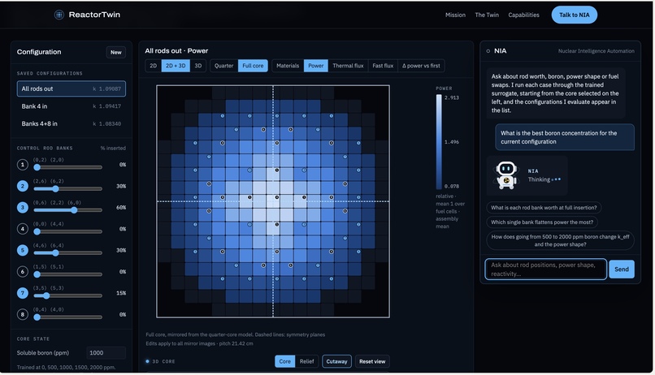This screenshot has height=375, width=655.
Task: Click the ReactorTwin logo icon
Action: click(x=59, y=15)
